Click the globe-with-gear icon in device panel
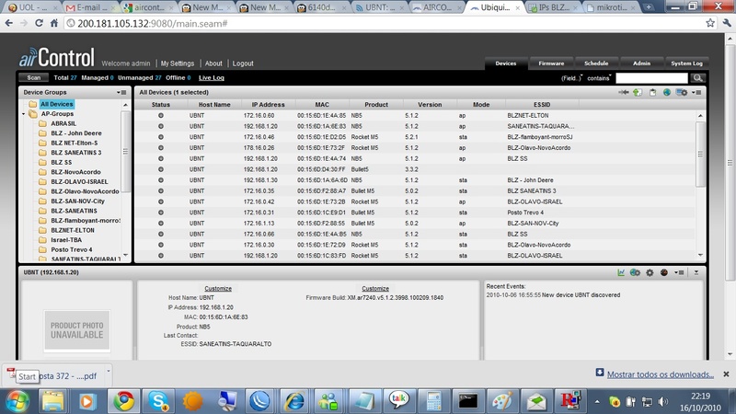 pyautogui.click(x=635, y=272)
